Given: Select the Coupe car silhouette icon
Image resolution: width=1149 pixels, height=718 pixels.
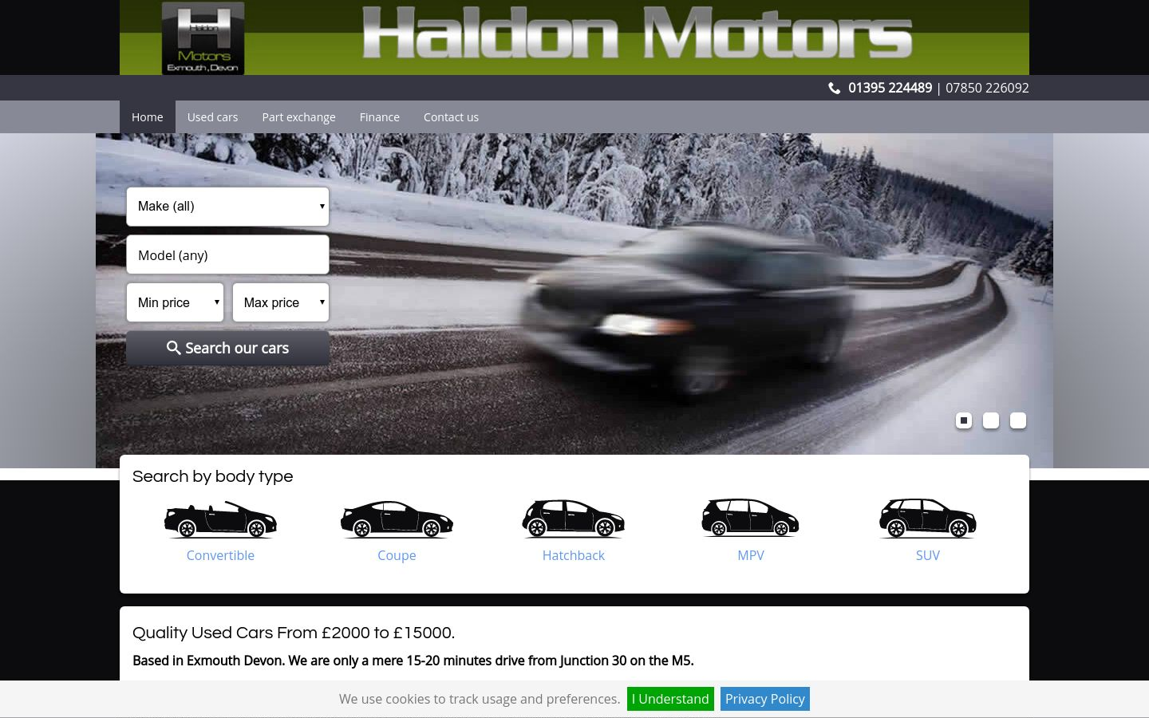Looking at the screenshot, I should 397,519.
